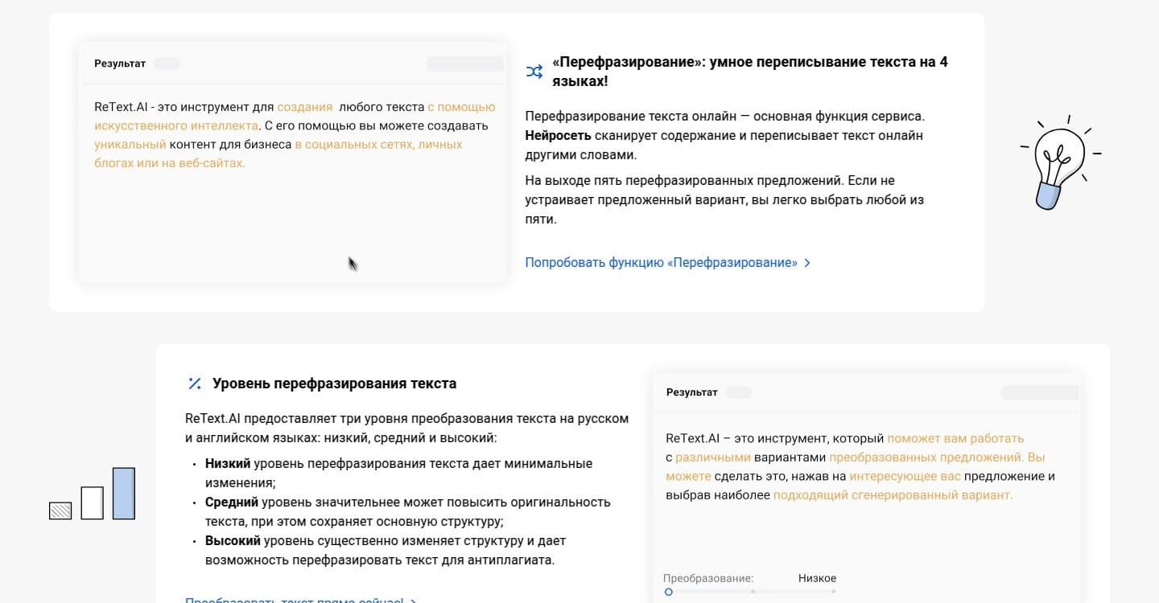This screenshot has width=1159, height=603.
Task: Click the «Результат» header in the lower card
Action: tap(692, 392)
